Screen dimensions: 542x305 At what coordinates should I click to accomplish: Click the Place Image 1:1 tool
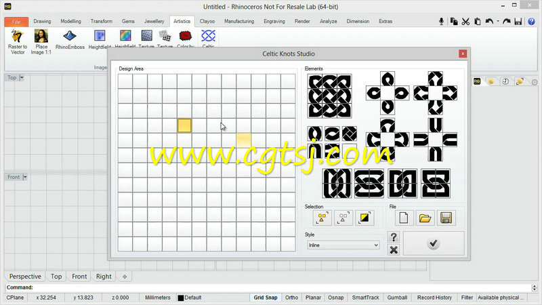click(x=41, y=42)
